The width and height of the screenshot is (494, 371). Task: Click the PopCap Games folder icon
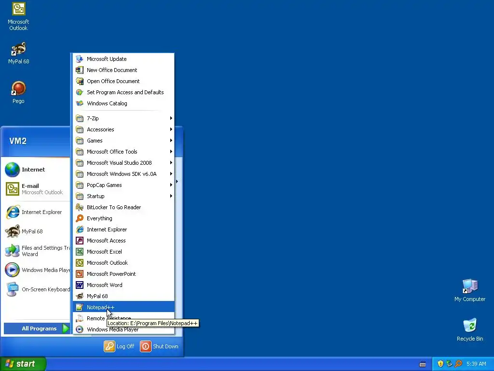tap(80, 185)
